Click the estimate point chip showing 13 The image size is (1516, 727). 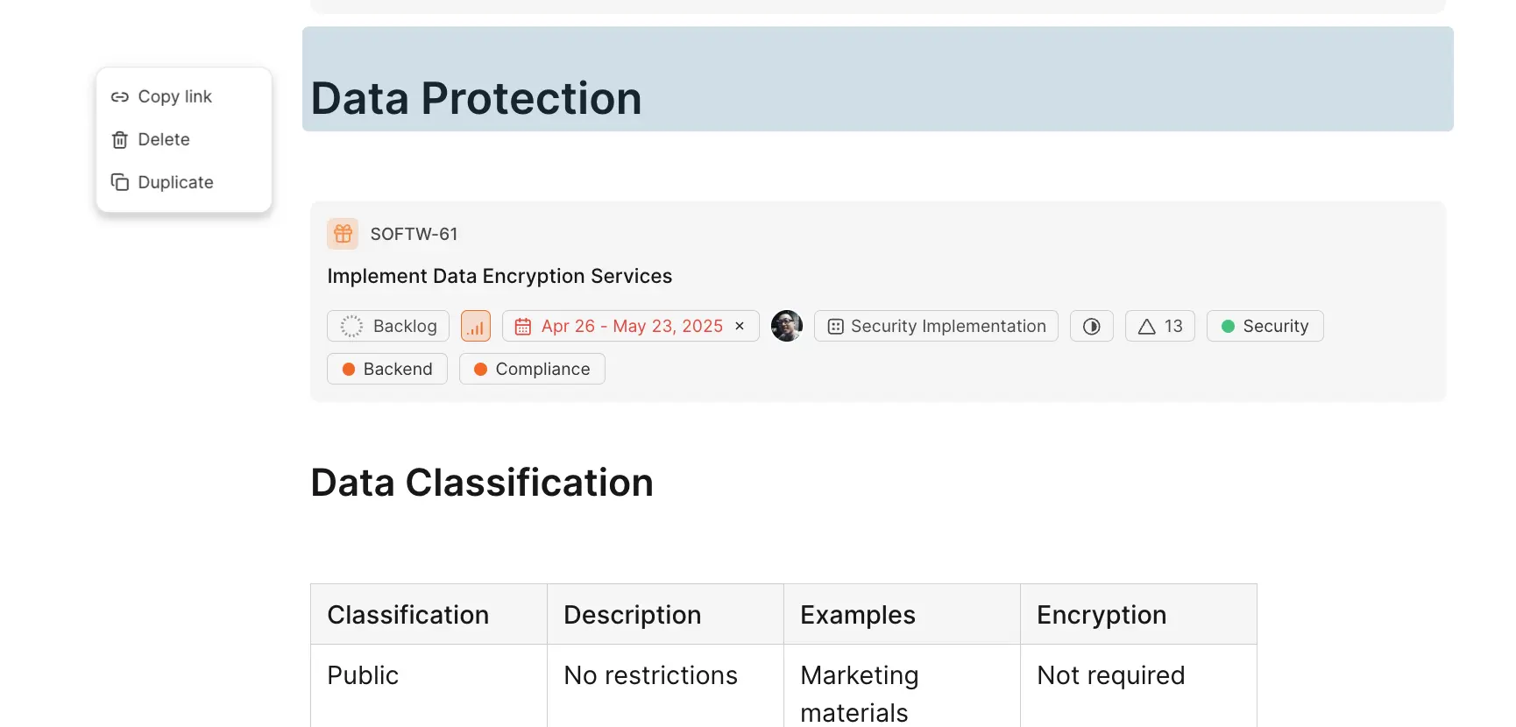point(1159,326)
